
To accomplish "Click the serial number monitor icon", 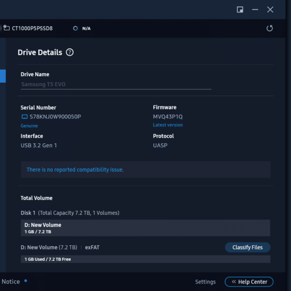I will [24, 116].
